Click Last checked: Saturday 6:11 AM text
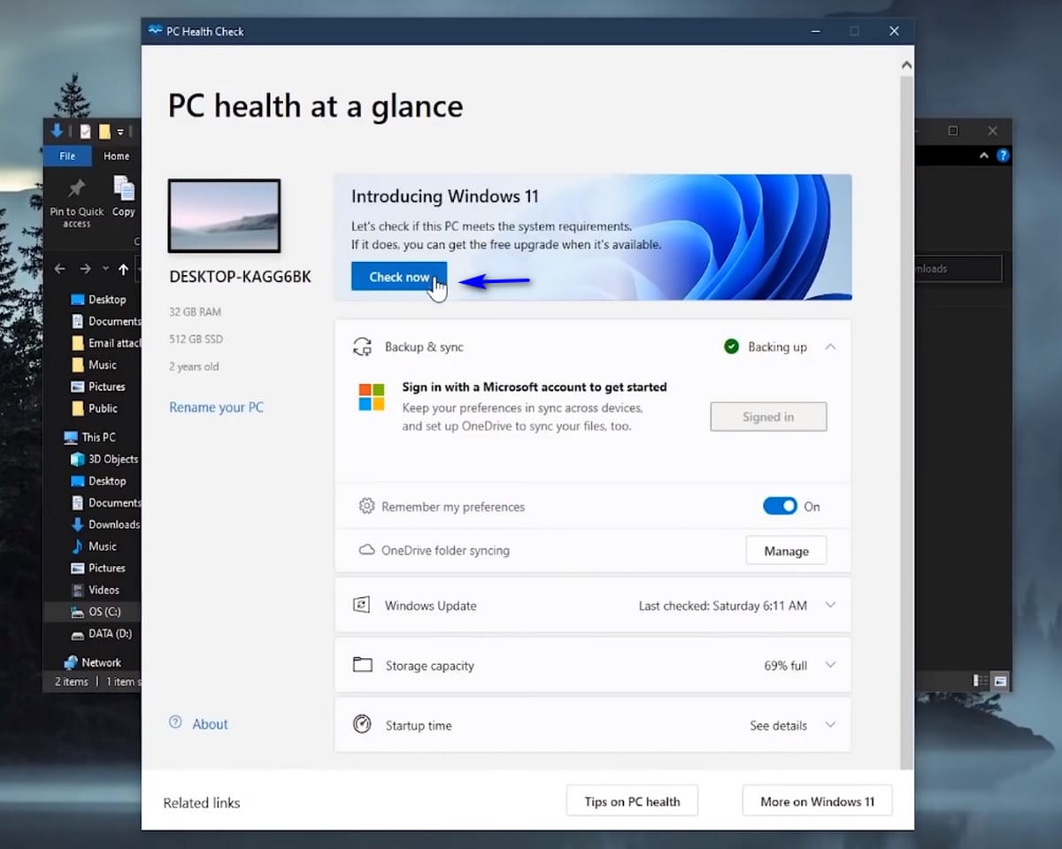1062x849 pixels. pos(723,606)
